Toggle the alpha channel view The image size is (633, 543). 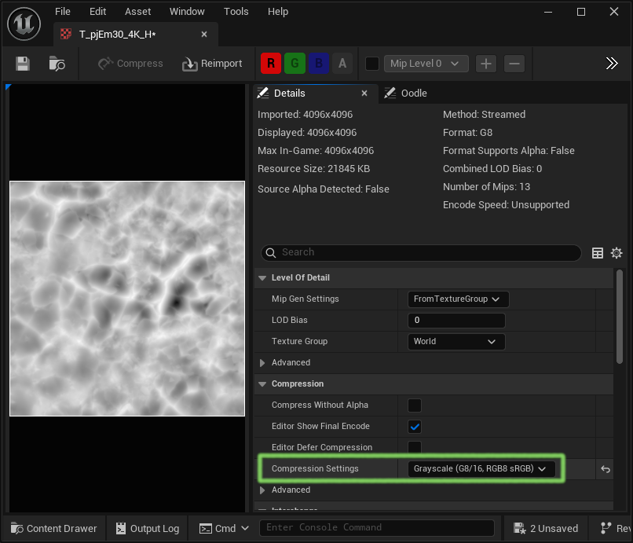(342, 64)
